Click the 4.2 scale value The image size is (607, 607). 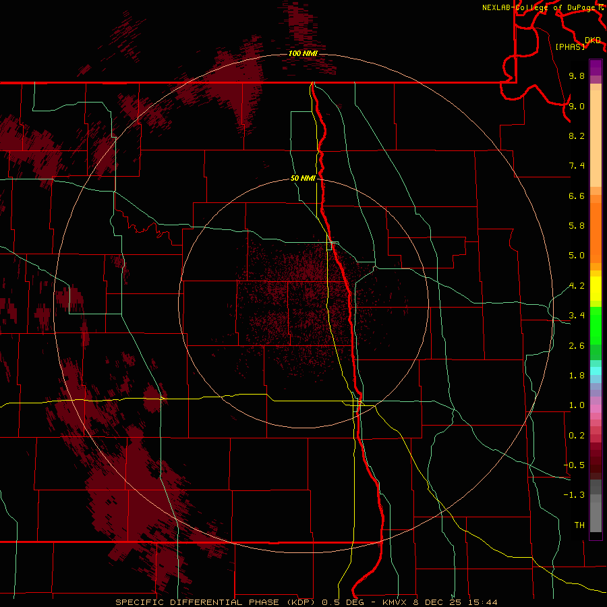click(577, 286)
